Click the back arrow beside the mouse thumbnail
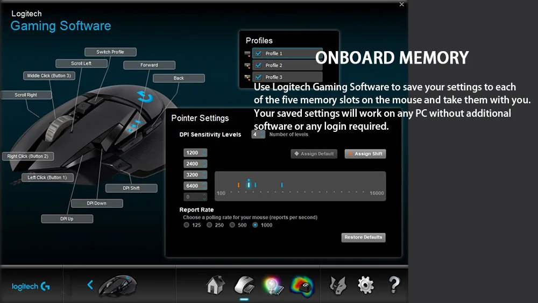This screenshot has width=538, height=303. [x=90, y=285]
